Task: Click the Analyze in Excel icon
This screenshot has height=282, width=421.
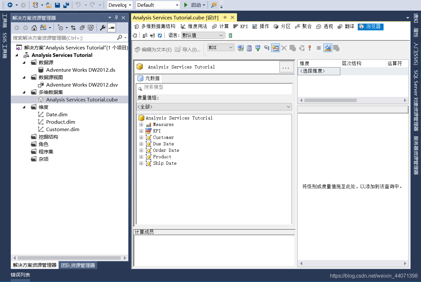Action: 231,35
